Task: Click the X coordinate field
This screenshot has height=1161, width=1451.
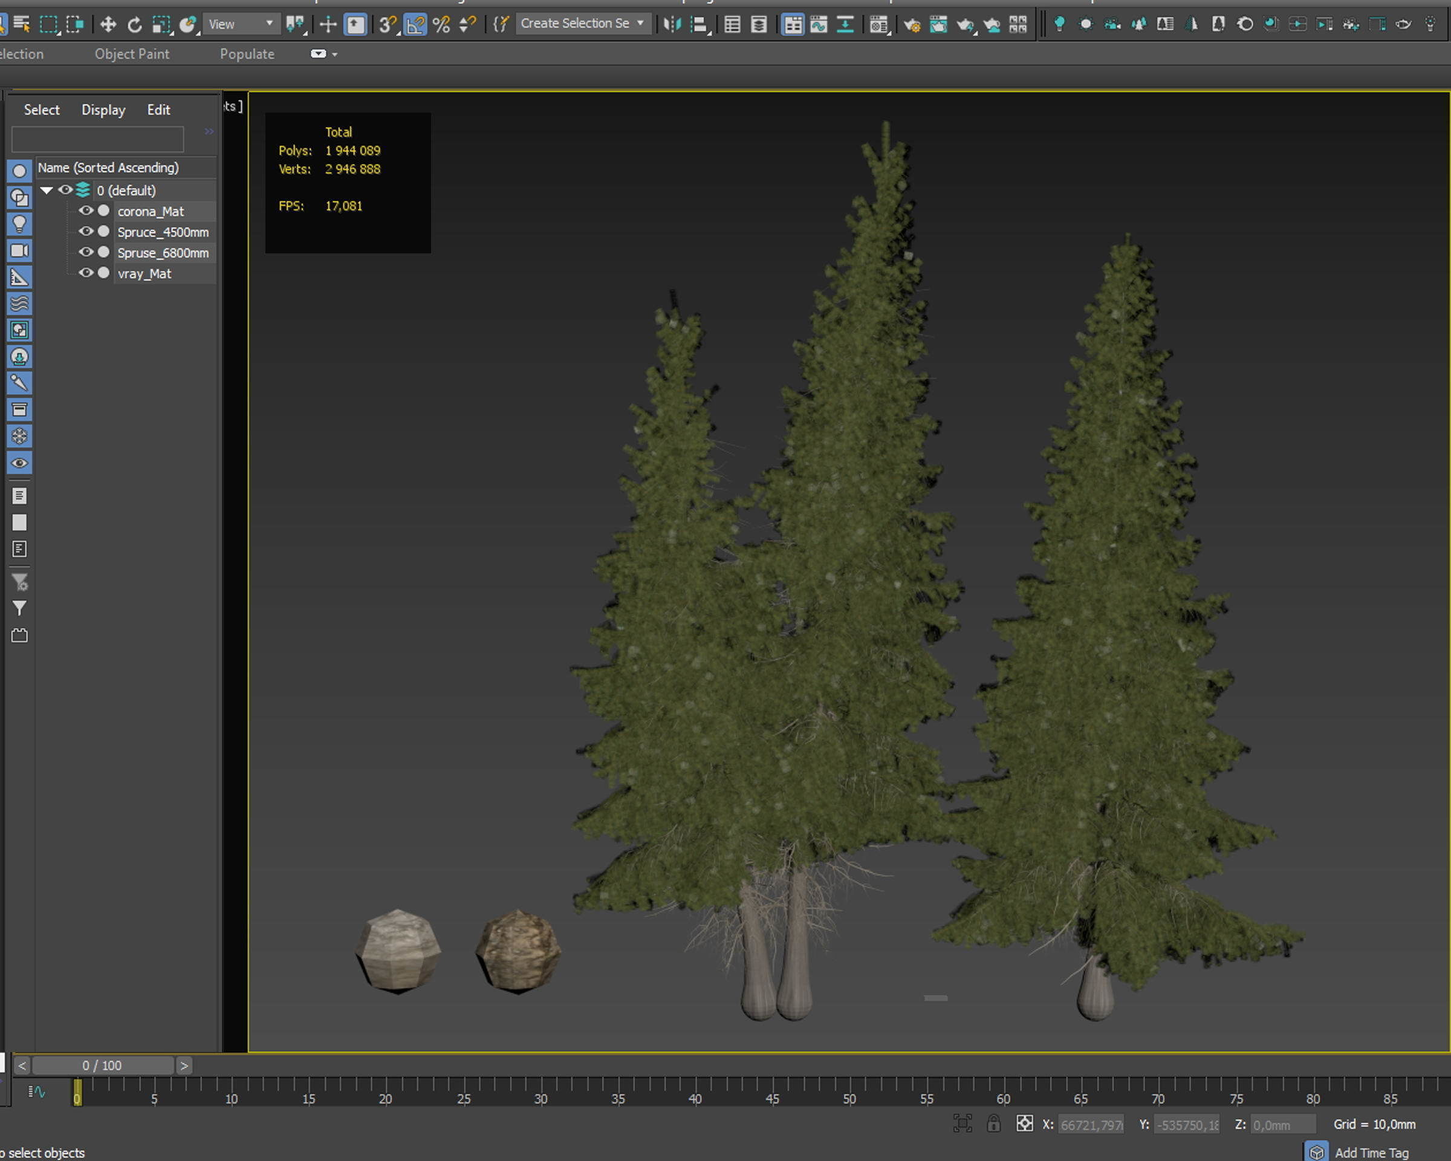Action: tap(1091, 1125)
